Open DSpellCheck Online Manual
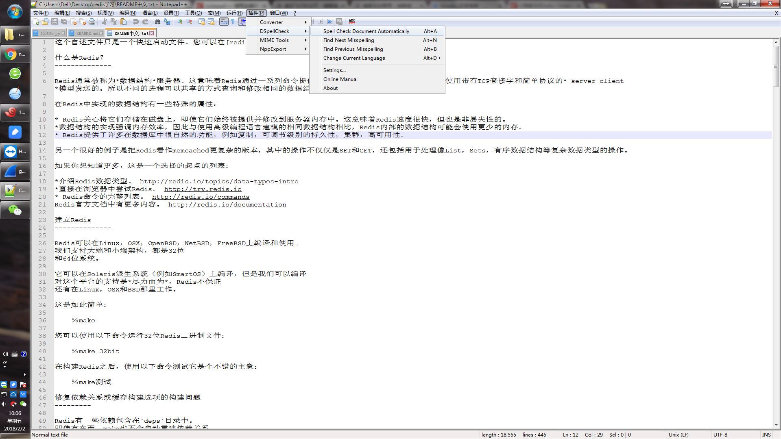 [x=377, y=79]
